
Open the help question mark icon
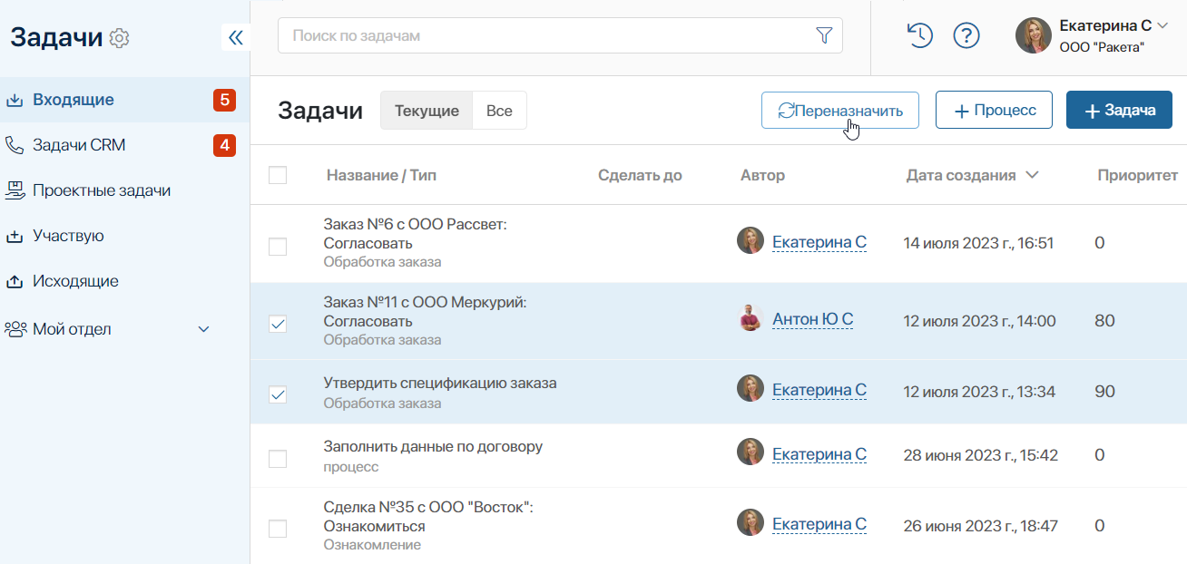(966, 35)
